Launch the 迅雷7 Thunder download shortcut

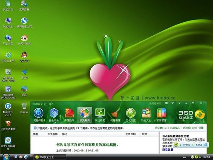[x=24, y=74]
